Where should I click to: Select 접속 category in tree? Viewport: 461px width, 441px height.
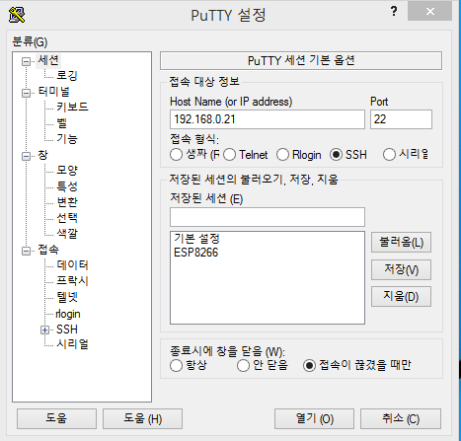[48, 250]
